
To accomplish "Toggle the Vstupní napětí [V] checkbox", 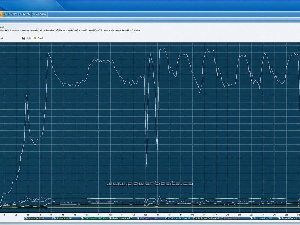I will (x=25, y=218).
